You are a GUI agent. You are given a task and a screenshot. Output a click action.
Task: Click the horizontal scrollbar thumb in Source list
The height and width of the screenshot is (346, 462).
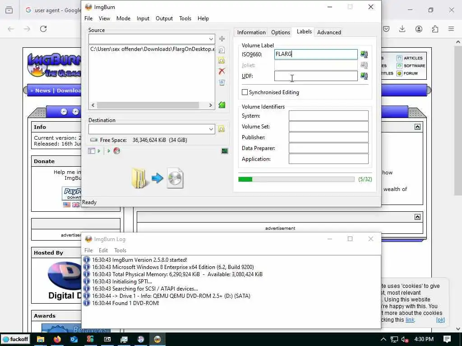coord(148,105)
